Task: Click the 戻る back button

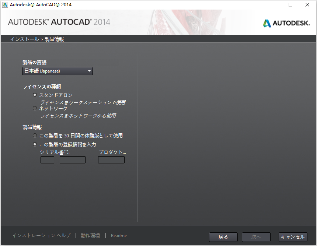Action: [223, 237]
